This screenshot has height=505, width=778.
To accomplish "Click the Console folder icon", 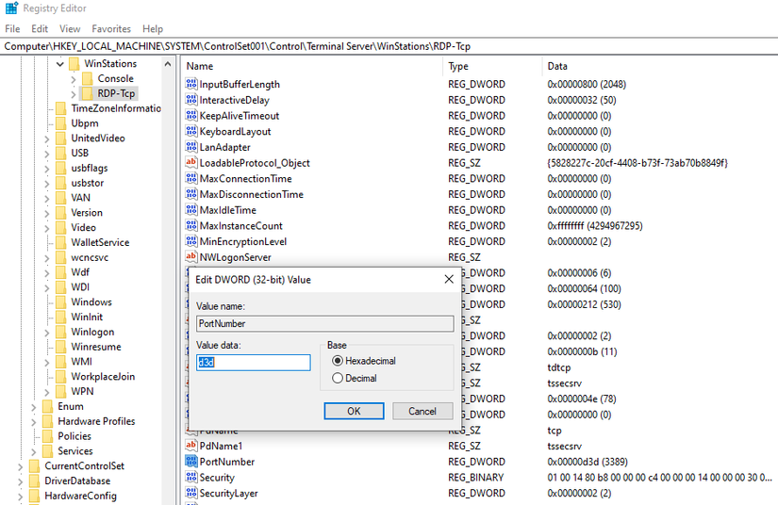I will click(x=88, y=78).
